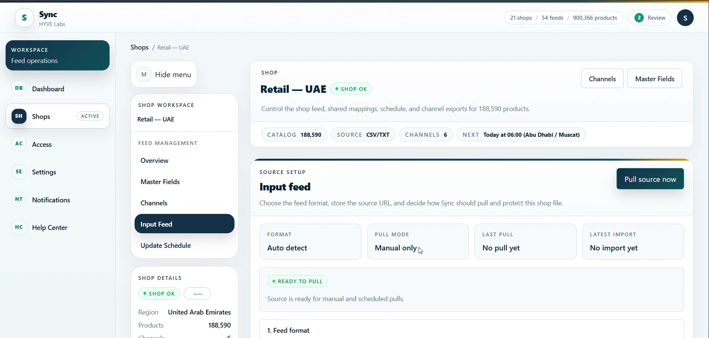Go to Dashboard in sidebar

click(57, 89)
